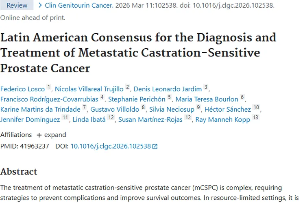Show affiliation 13 next to Ray Manneh Kopp
The height and width of the screenshot is (203, 305).
click(x=255, y=118)
